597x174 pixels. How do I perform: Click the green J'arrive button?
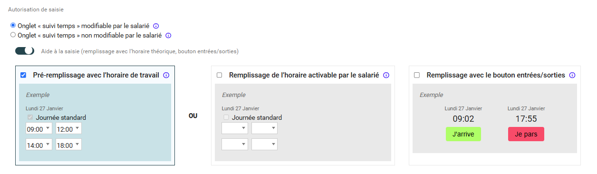coord(463,134)
